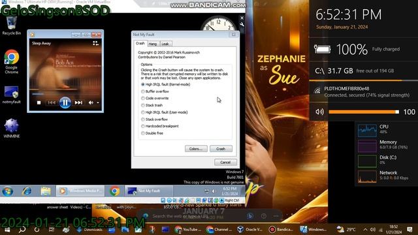Image resolution: width=418 pixels, height=235 pixels.
Task: Open Downloads folder on host taskbar
Action: click(x=90, y=229)
